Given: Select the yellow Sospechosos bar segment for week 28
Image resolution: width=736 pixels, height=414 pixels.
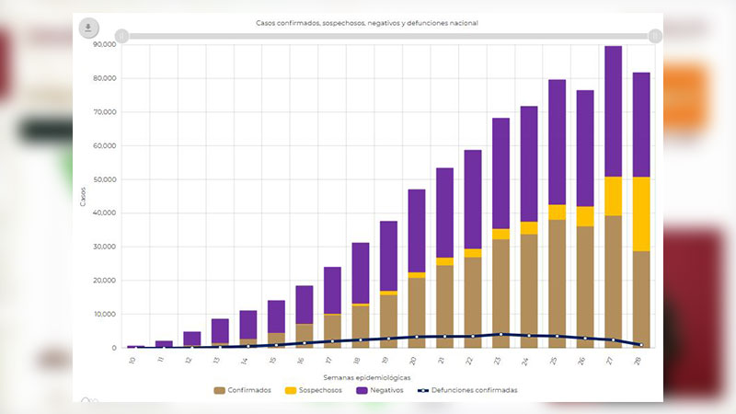Looking at the screenshot, I should click(x=641, y=213).
